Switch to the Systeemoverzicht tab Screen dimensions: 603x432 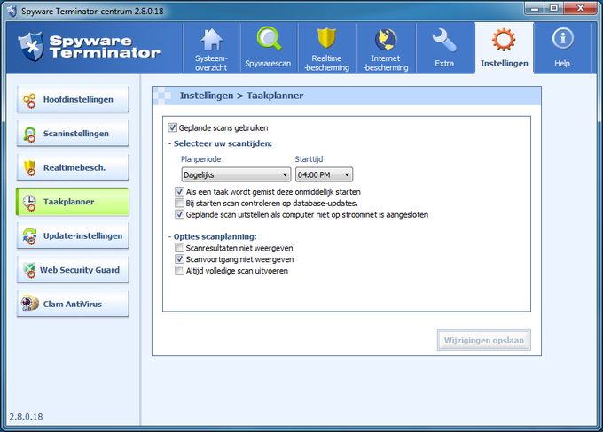click(212, 48)
